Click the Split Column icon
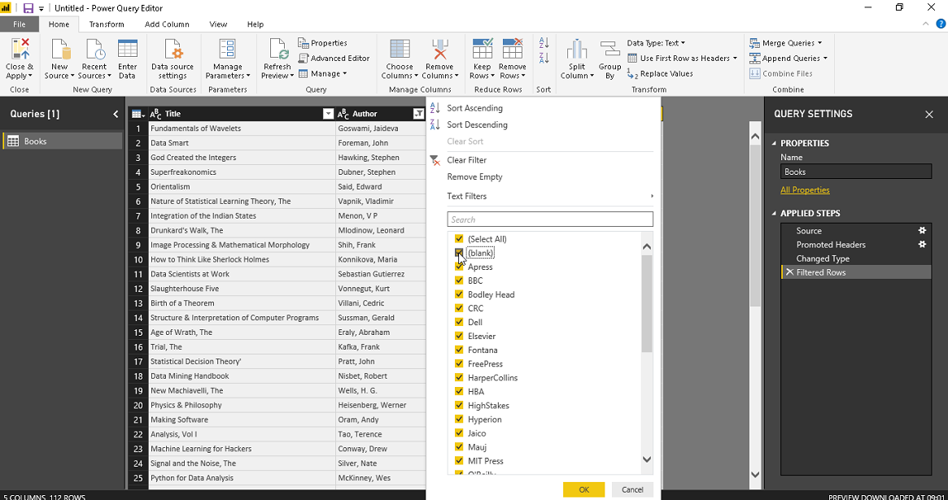Screen dimensions: 948x500 click(578, 49)
